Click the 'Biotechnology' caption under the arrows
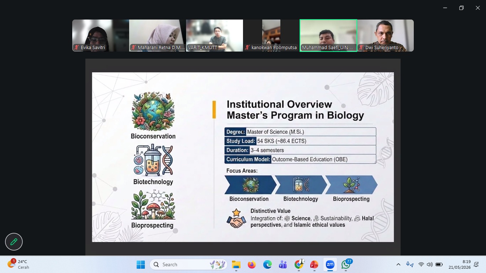 (301, 199)
